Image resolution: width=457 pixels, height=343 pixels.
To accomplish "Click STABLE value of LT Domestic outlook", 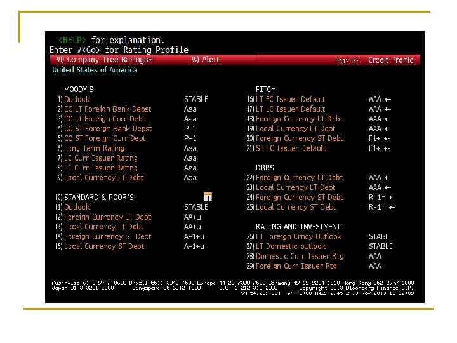I will click(x=381, y=246).
